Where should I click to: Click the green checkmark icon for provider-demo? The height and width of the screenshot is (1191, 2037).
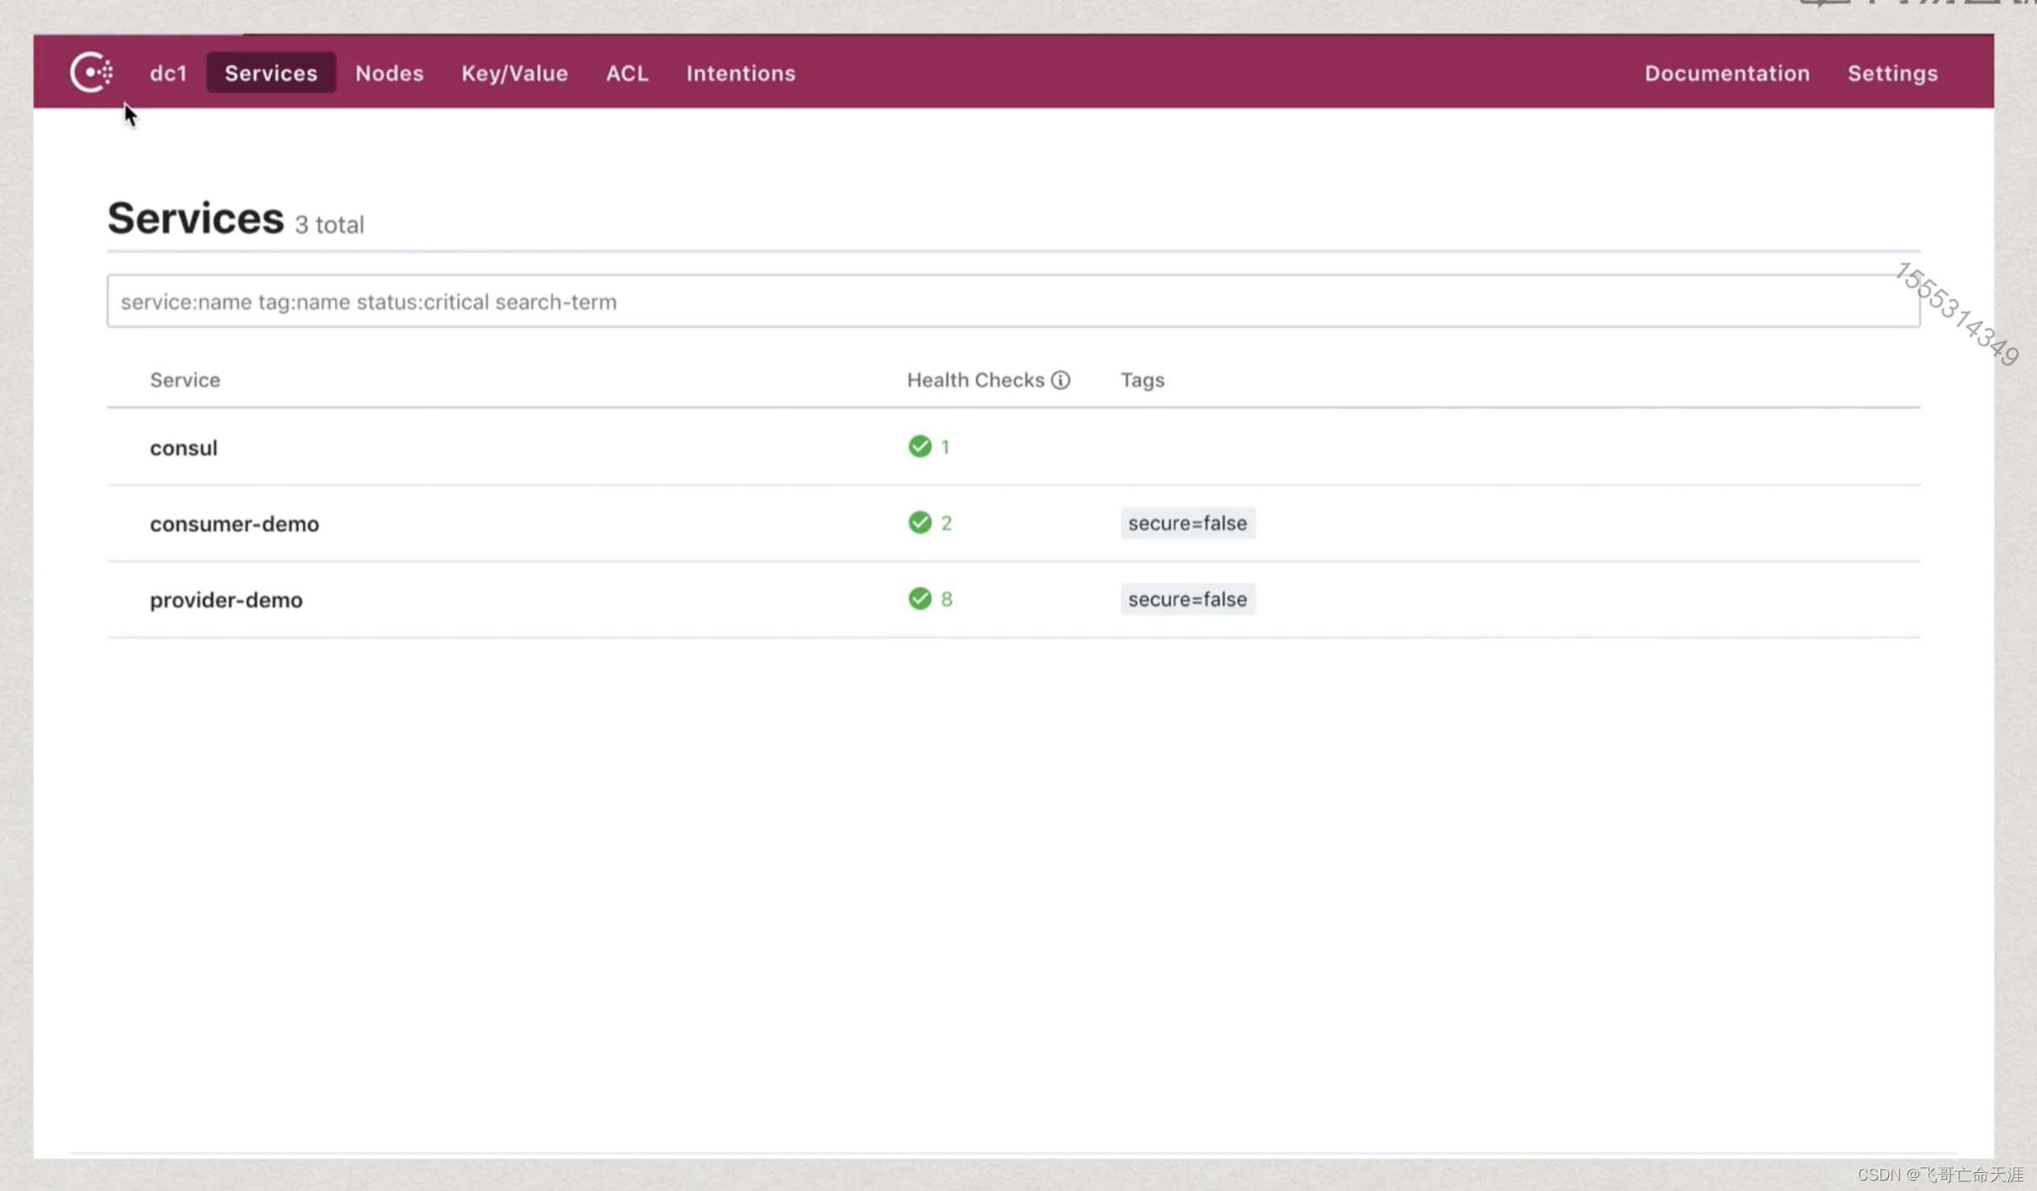pos(921,598)
